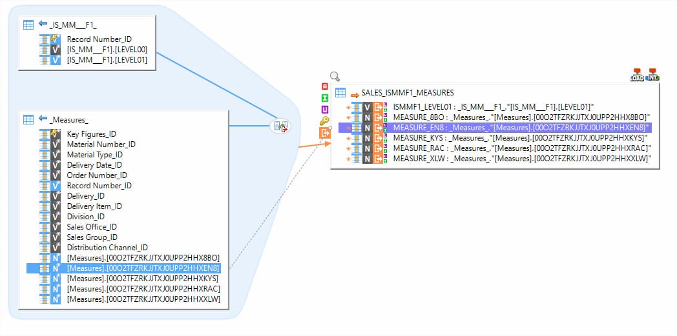Viewport: 677px width, 336px height.
Task: Select the Distribution Channel_ID column
Action: coord(107,248)
